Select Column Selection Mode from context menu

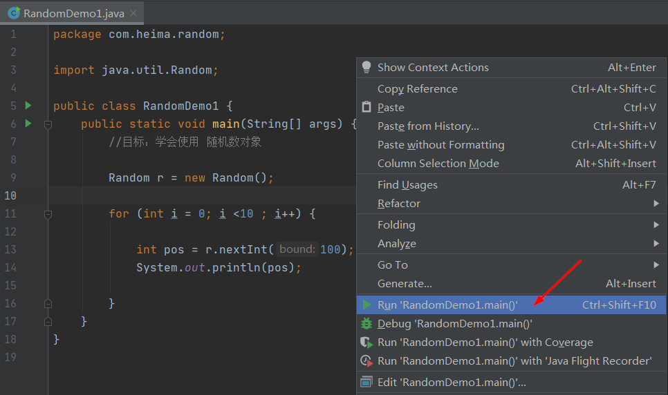pos(438,164)
